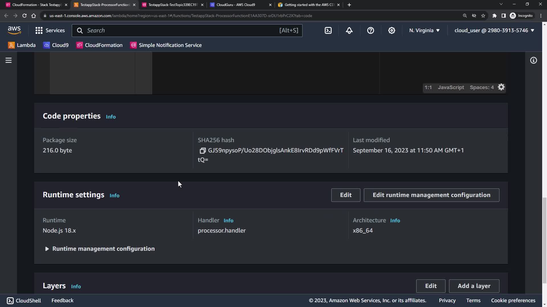
Task: Open the notifications bell
Action: pos(349,30)
